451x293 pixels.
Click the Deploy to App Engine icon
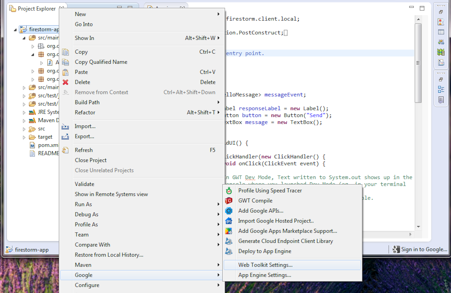(229, 251)
